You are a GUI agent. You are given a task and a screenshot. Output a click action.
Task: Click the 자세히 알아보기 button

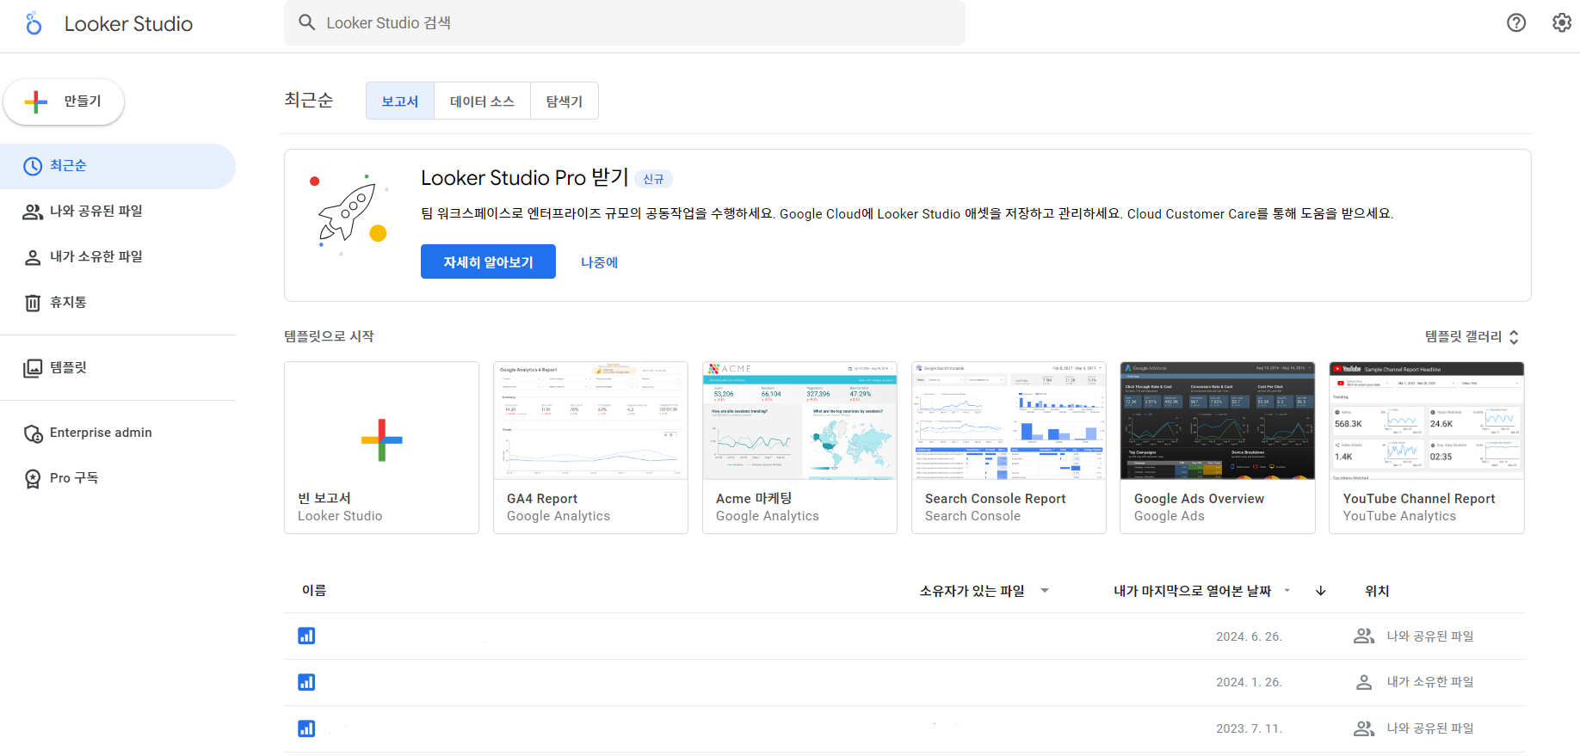click(488, 261)
